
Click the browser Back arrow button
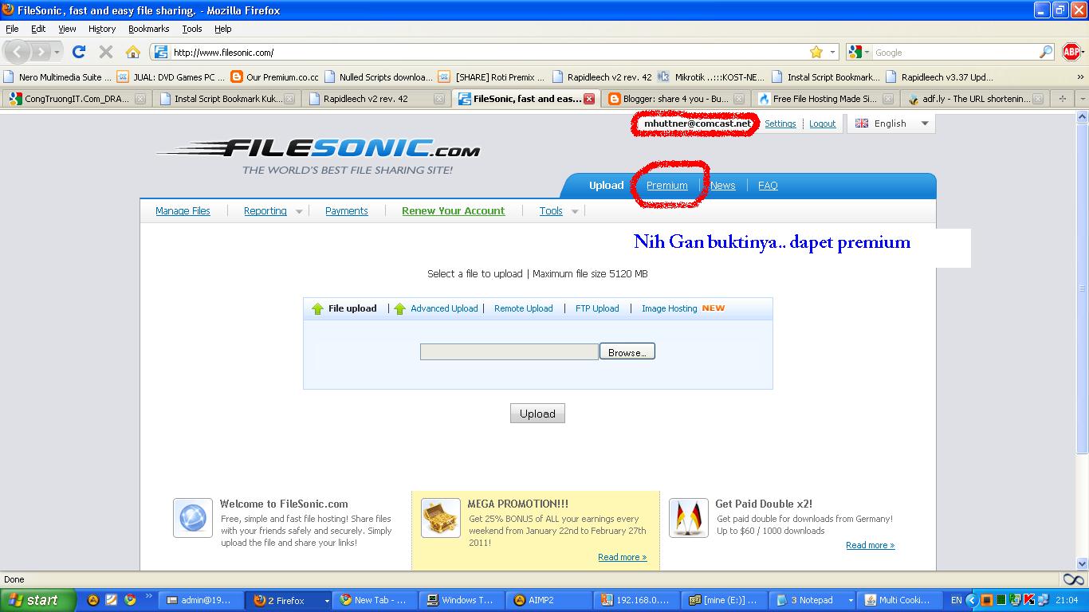[x=17, y=52]
